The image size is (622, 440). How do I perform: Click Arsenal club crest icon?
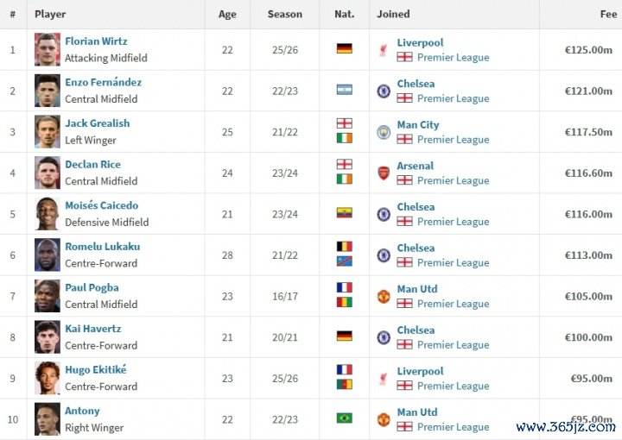[x=384, y=173]
